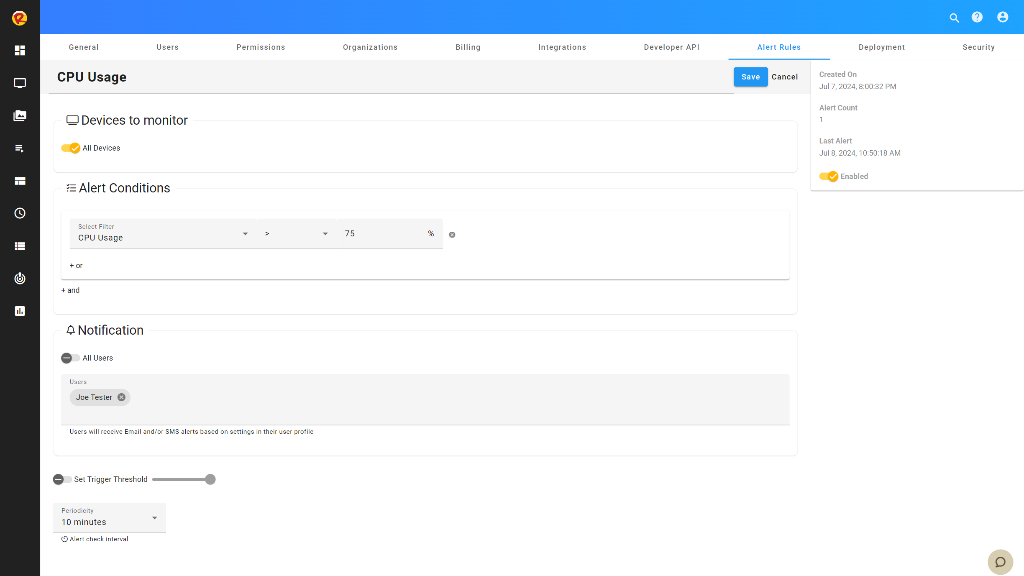Expand the CPU Usage filter dropdown
This screenshot has width=1024, height=576.
point(162,233)
